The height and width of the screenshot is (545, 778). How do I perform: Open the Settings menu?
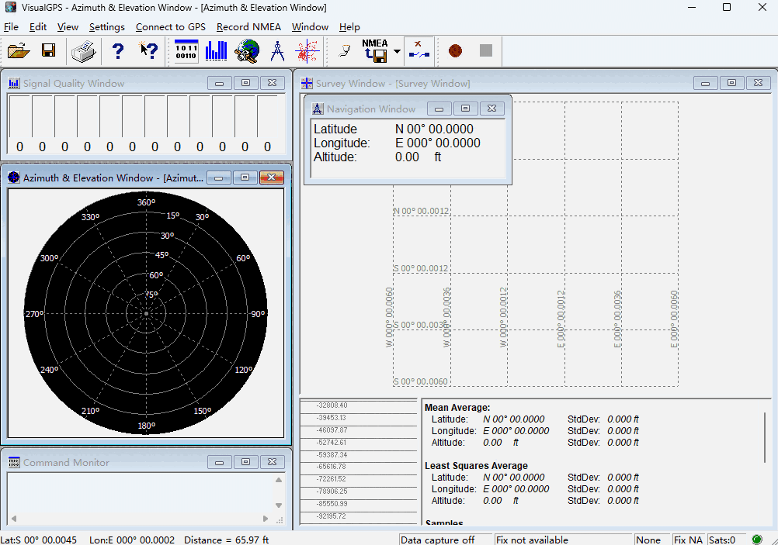pyautogui.click(x=106, y=26)
